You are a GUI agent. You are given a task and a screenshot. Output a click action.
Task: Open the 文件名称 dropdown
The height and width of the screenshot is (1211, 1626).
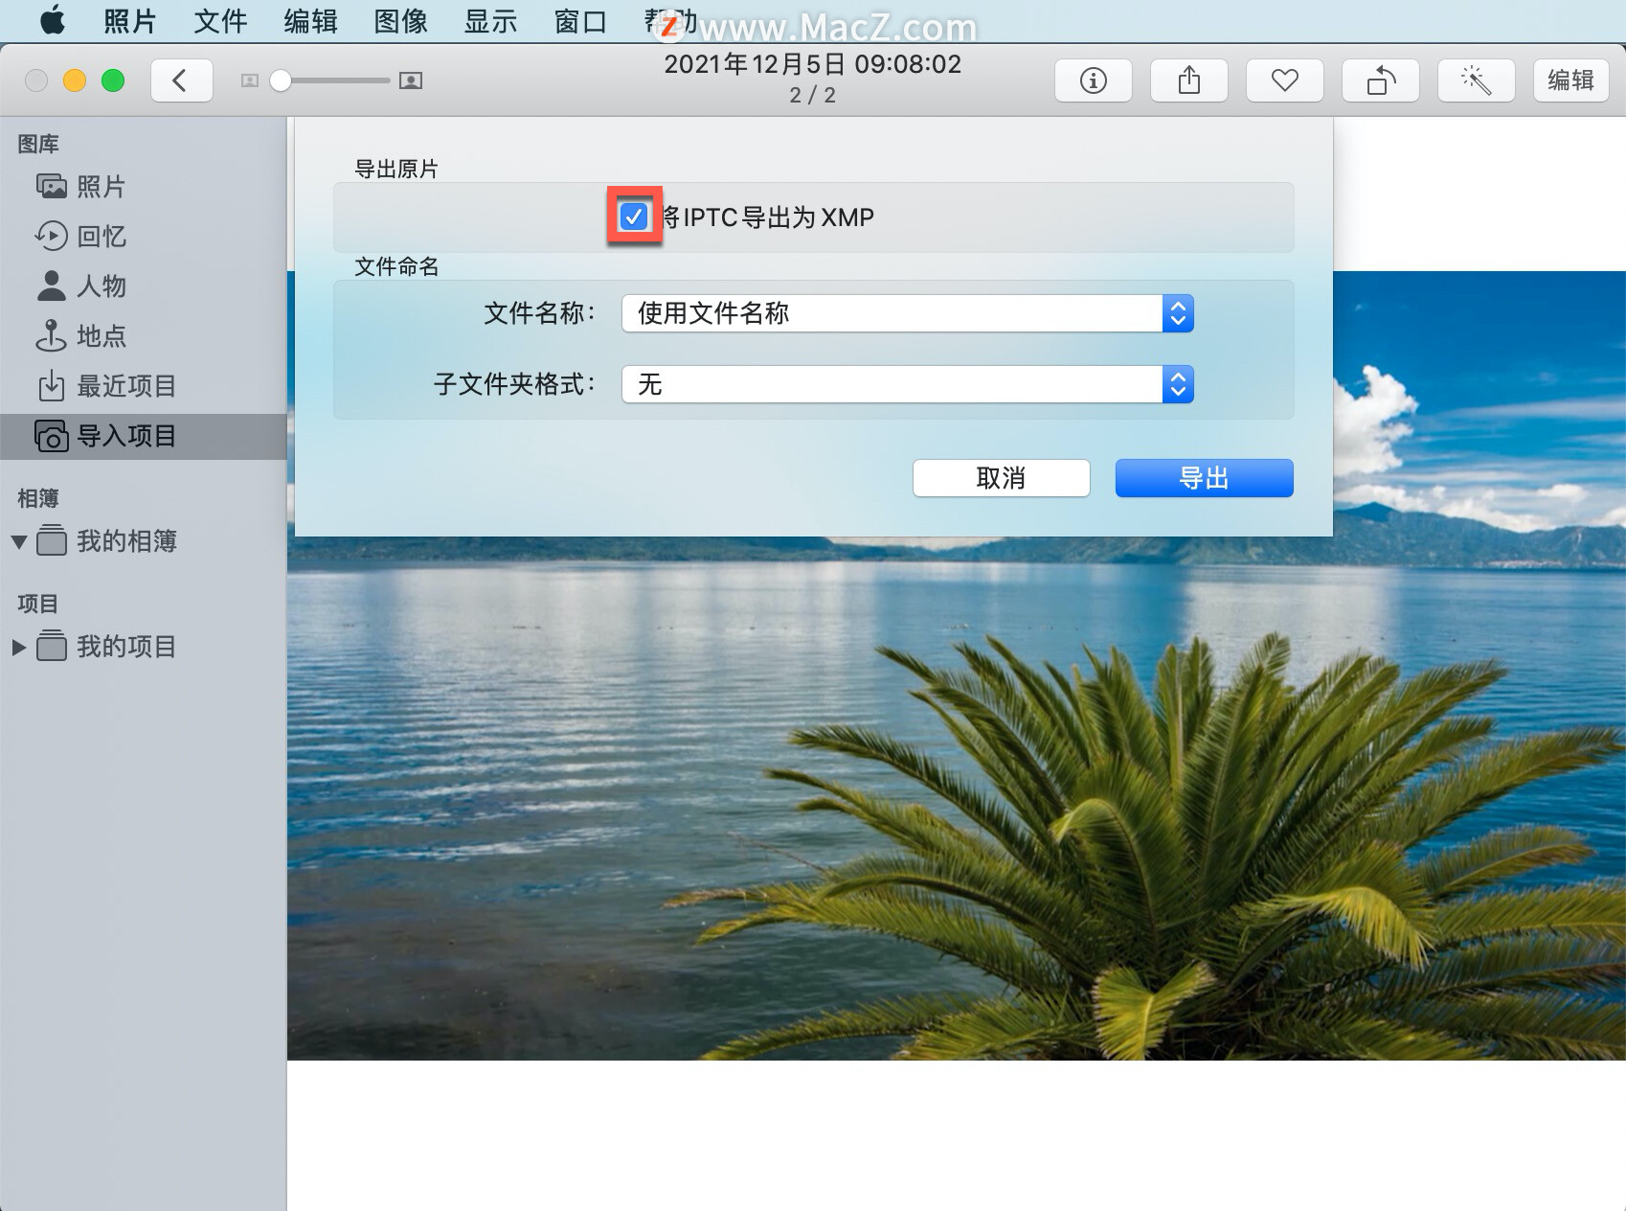pyautogui.click(x=1177, y=313)
